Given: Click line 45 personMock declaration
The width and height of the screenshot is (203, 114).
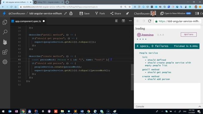Looking at the screenshot, I should click(70, 60).
